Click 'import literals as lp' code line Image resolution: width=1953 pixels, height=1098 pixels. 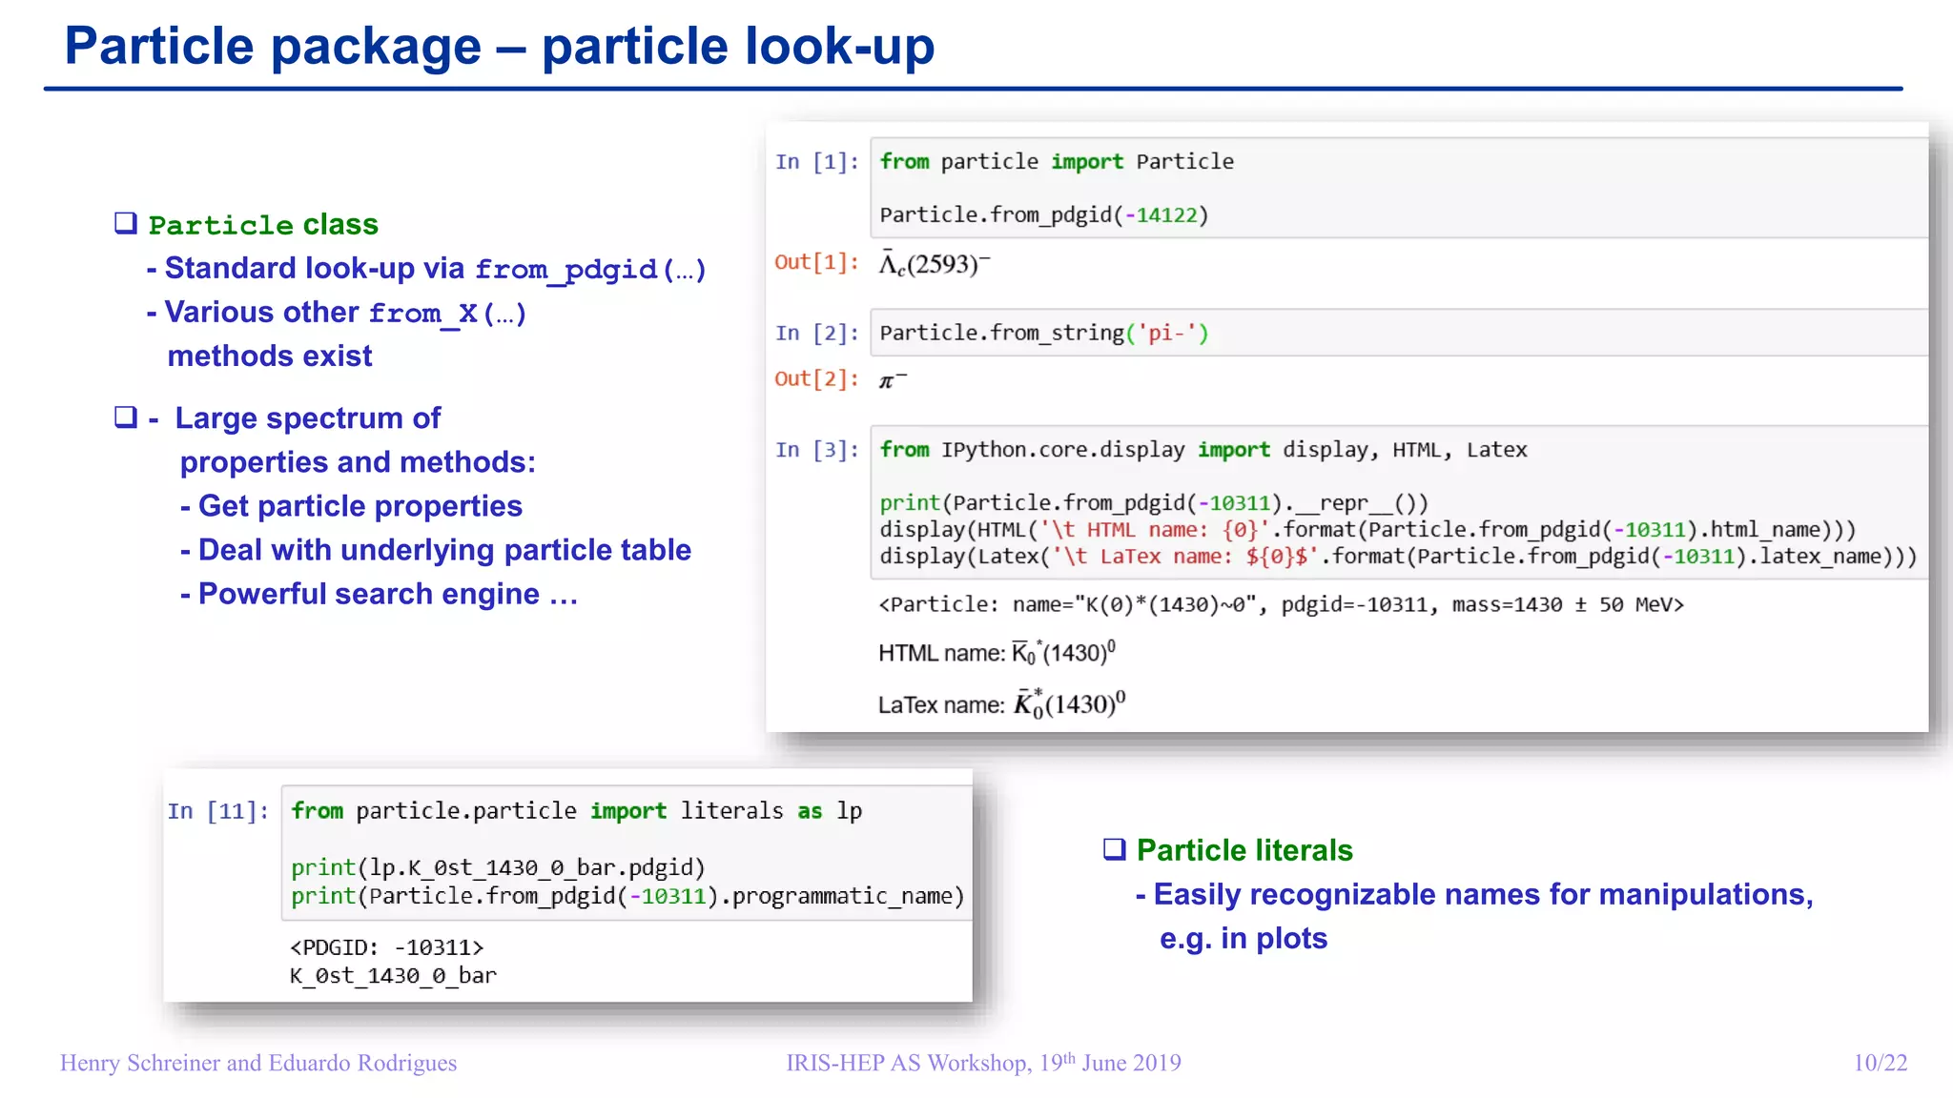577,810
